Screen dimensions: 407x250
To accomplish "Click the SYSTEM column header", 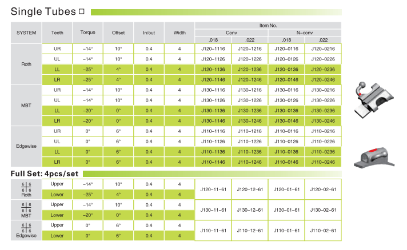I will (26, 33).
